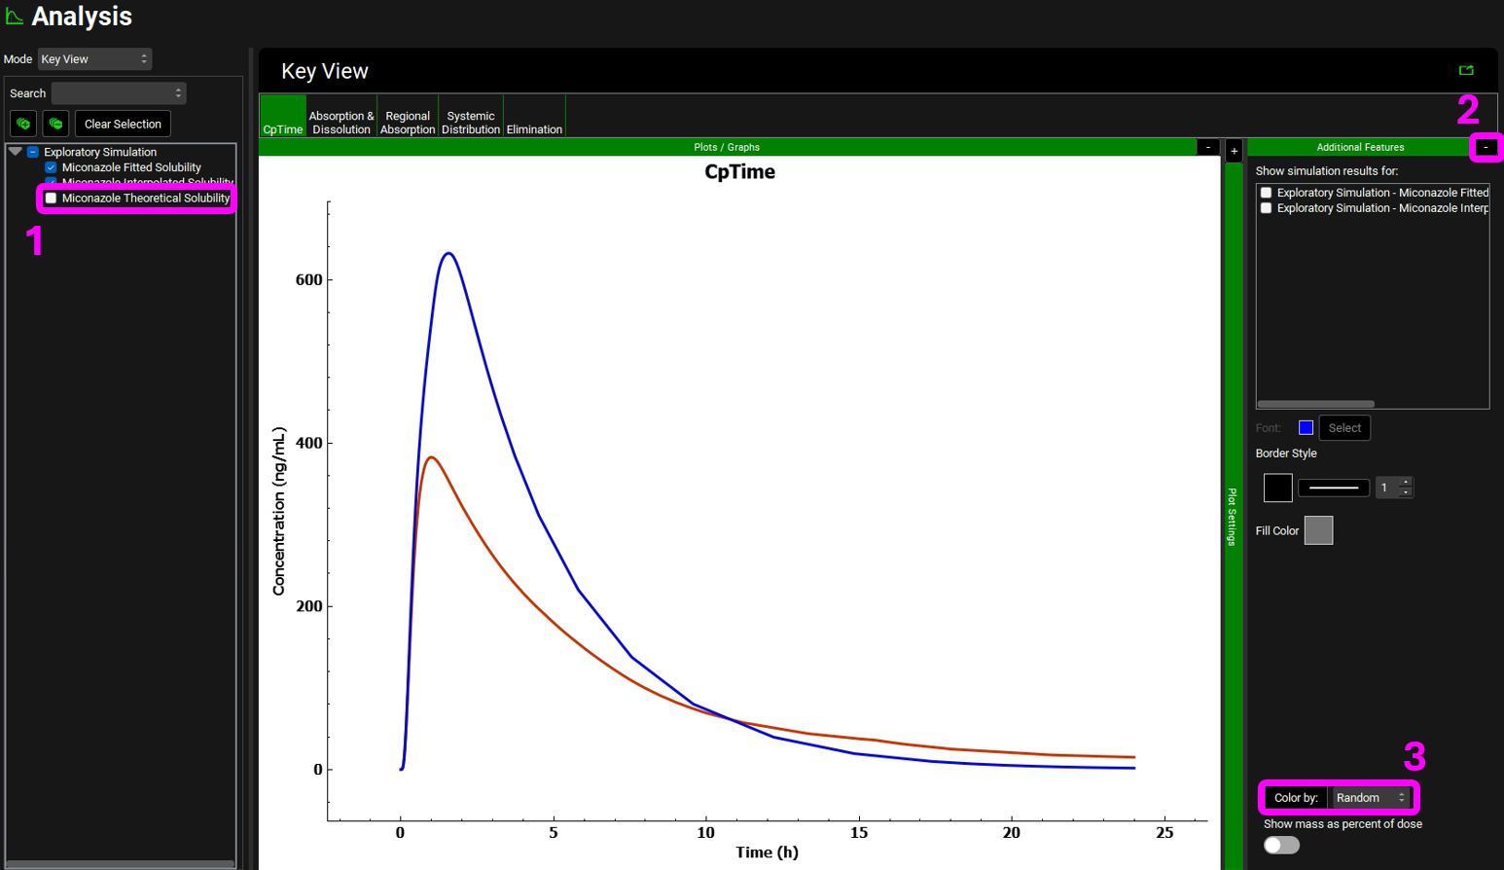Click the Analysis chart icon in title
The height and width of the screenshot is (870, 1504).
click(15, 17)
